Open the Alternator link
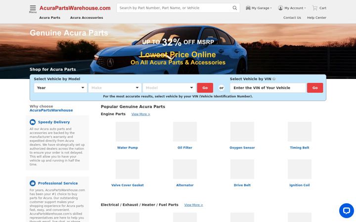This screenshot has height=222, width=356. (x=185, y=185)
